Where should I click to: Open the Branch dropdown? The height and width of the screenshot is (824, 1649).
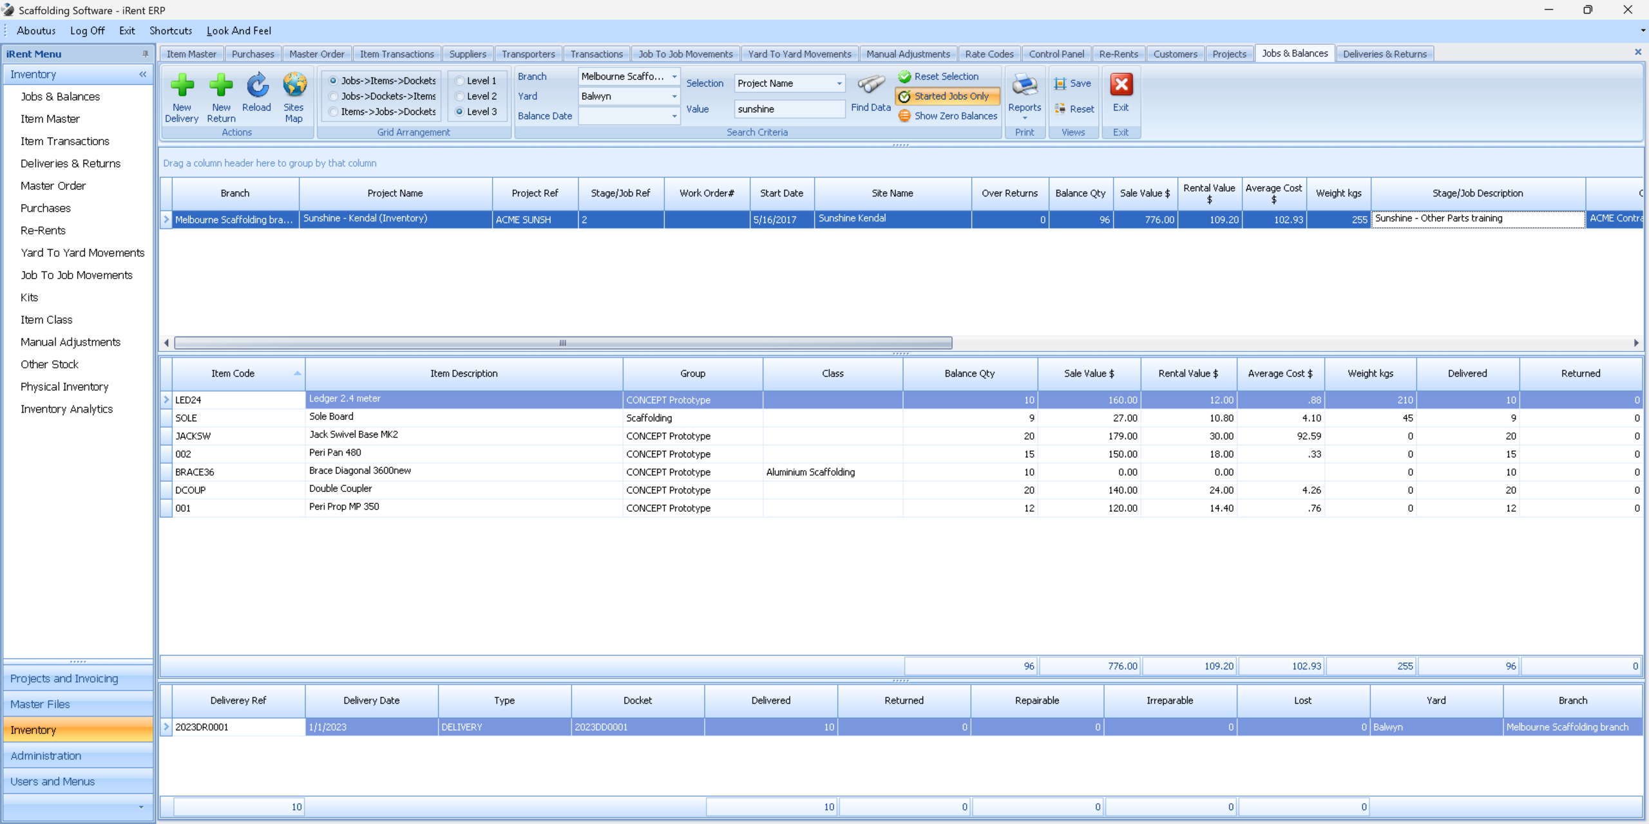coord(674,77)
